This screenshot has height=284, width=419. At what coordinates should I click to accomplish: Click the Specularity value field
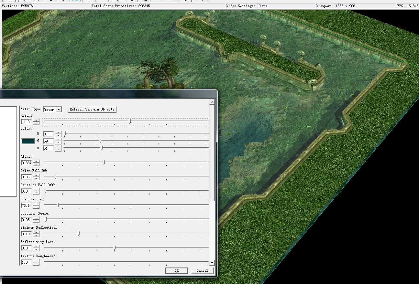(26, 205)
